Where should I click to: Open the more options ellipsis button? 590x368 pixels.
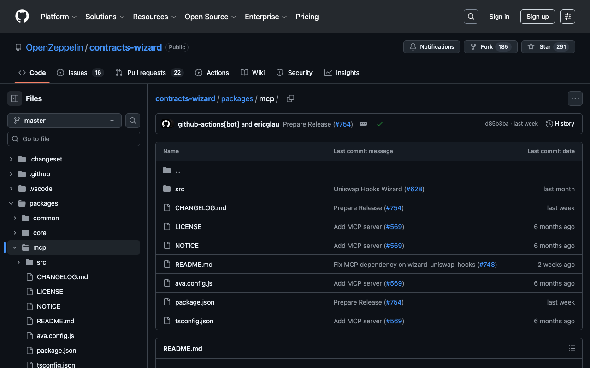pos(575,98)
